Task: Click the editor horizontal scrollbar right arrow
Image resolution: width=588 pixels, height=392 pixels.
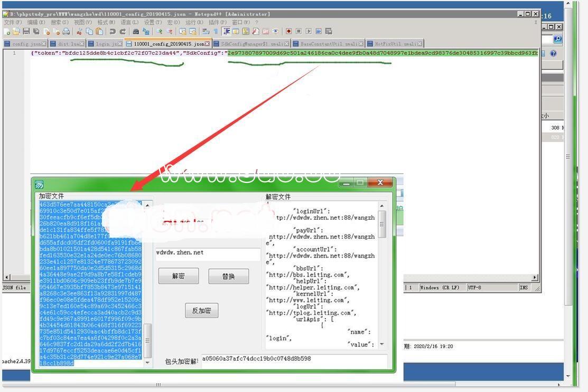Action: [535, 277]
